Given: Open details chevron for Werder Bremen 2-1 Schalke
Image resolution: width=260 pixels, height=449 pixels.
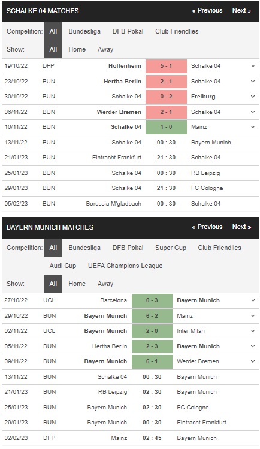Looking at the screenshot, I should [x=253, y=112].
